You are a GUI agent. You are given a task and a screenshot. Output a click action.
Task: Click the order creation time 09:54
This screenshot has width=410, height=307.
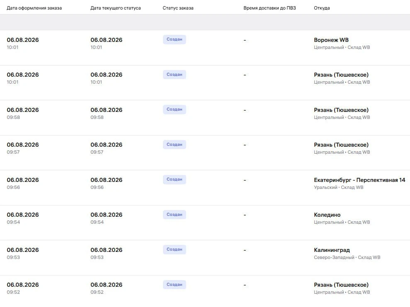tap(13, 222)
